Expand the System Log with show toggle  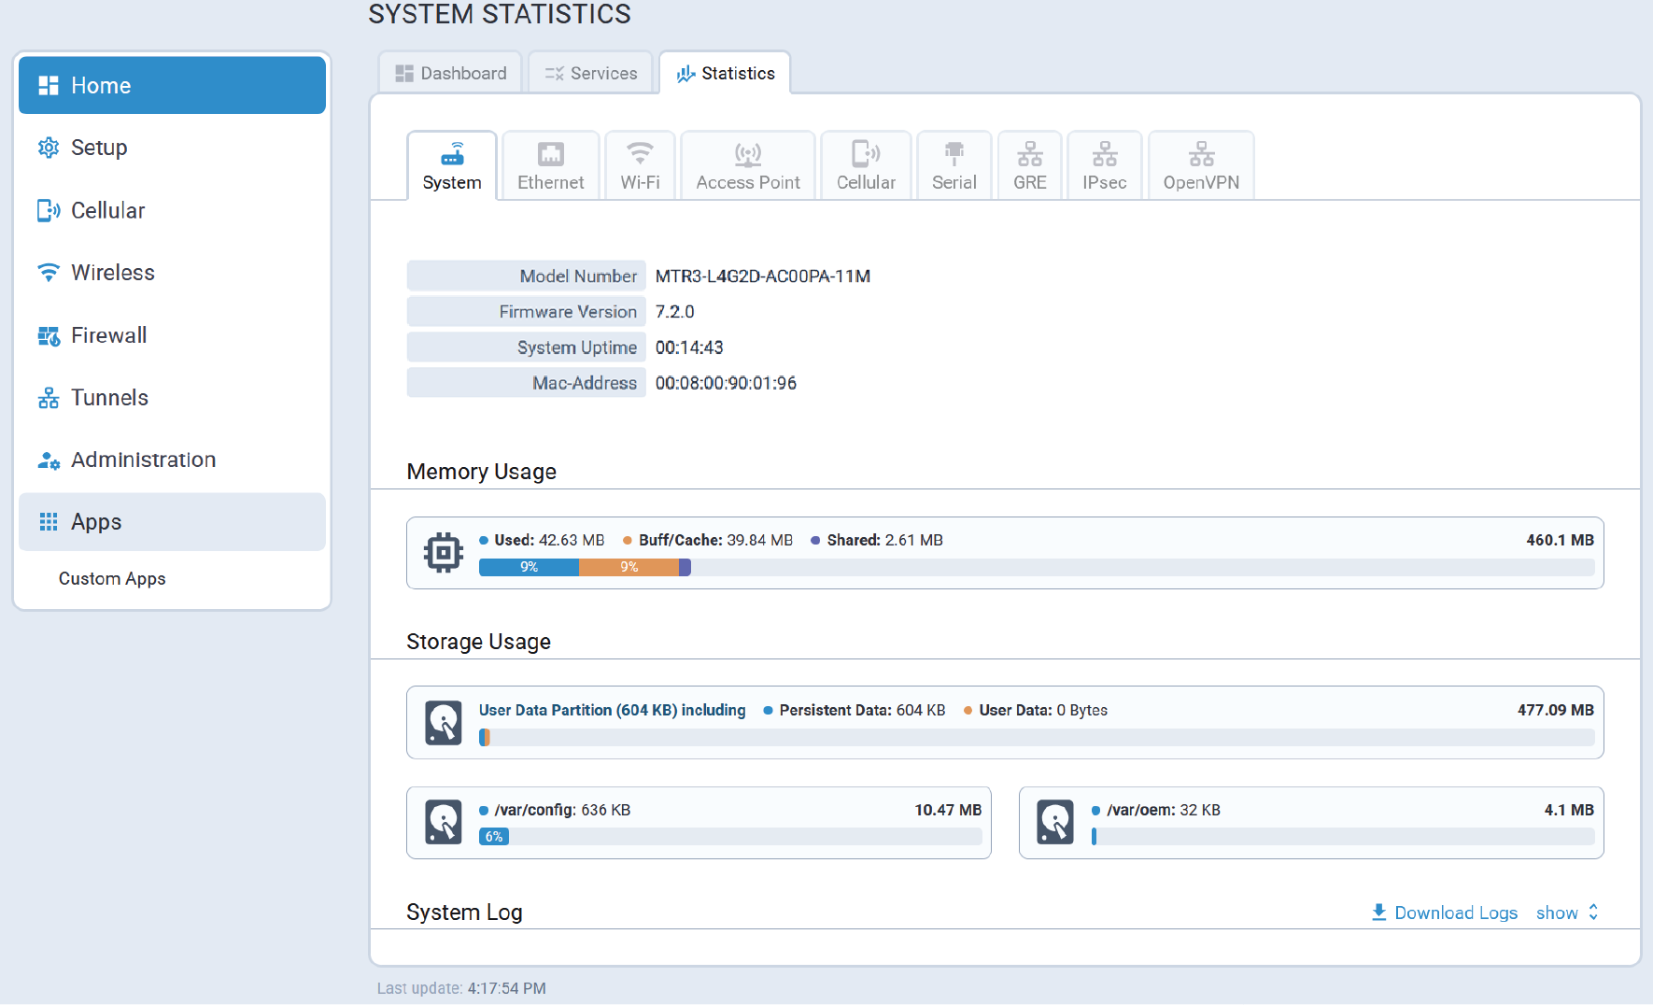coord(1567,913)
